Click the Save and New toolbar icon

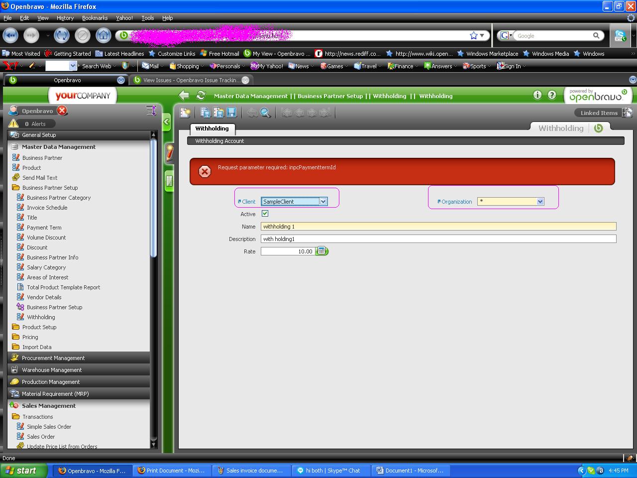[x=218, y=113]
